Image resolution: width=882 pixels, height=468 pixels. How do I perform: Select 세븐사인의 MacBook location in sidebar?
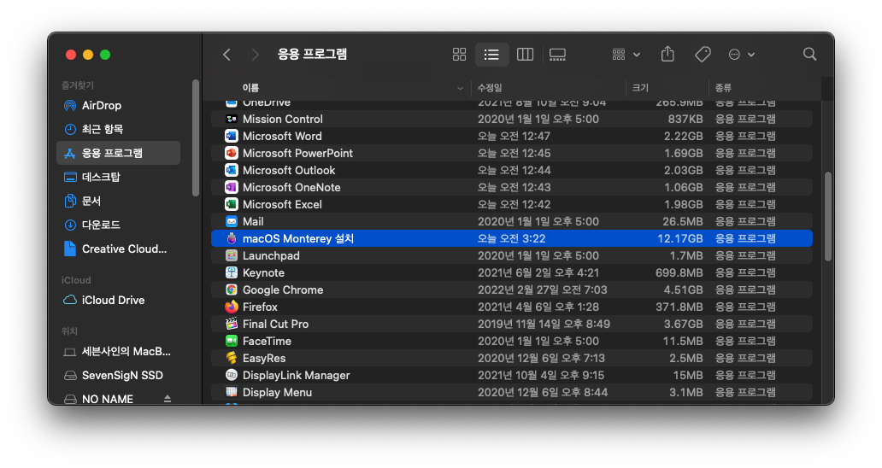click(119, 352)
